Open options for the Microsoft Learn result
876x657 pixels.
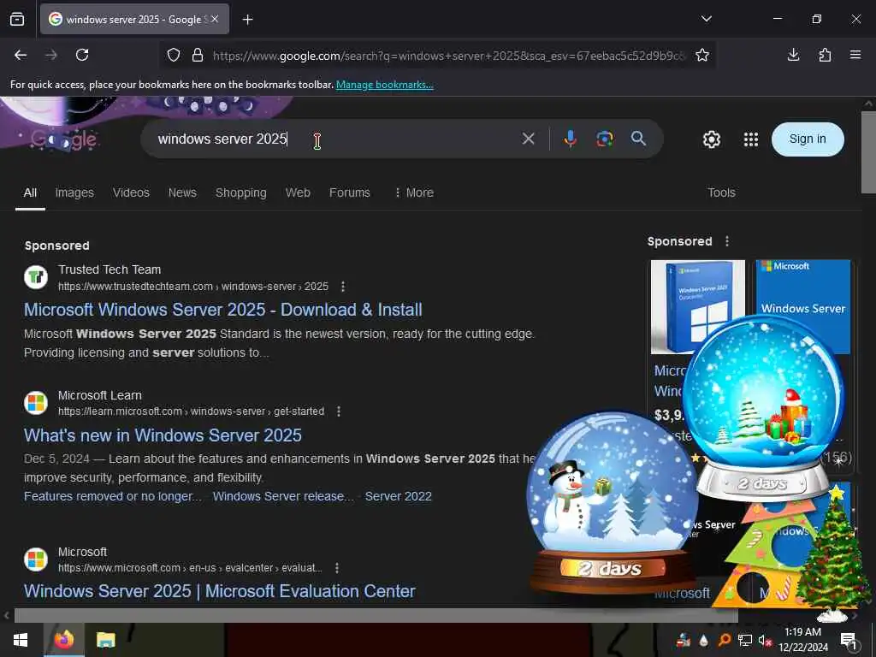tap(339, 411)
